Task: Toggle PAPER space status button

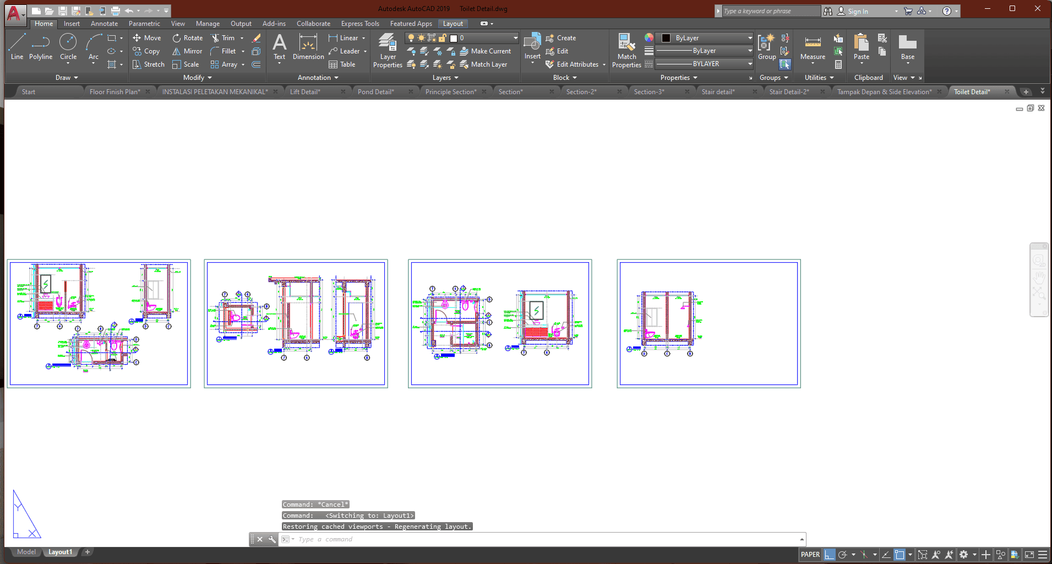Action: 810,555
